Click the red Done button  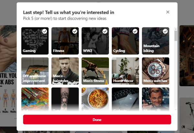tap(97, 119)
